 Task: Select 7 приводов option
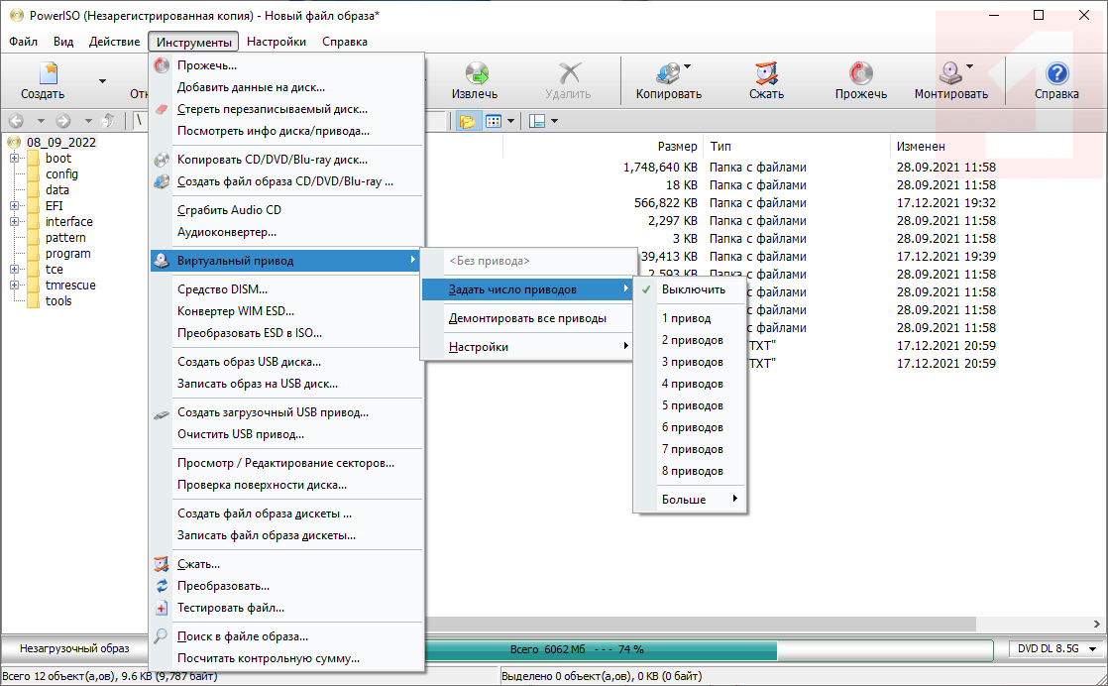click(x=690, y=450)
